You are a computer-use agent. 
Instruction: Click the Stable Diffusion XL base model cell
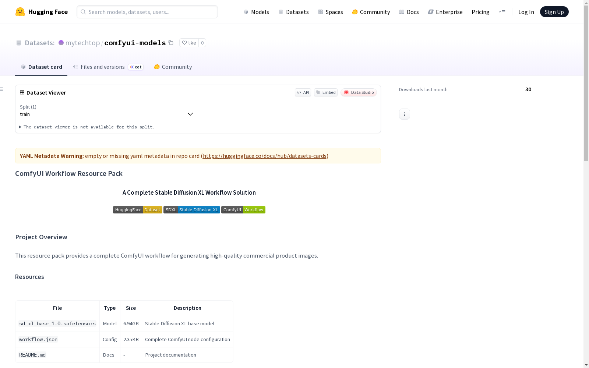pyautogui.click(x=187, y=324)
